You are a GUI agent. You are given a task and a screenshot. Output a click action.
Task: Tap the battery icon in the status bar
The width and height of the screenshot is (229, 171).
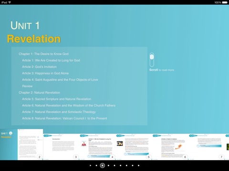pyautogui.click(x=225, y=2)
